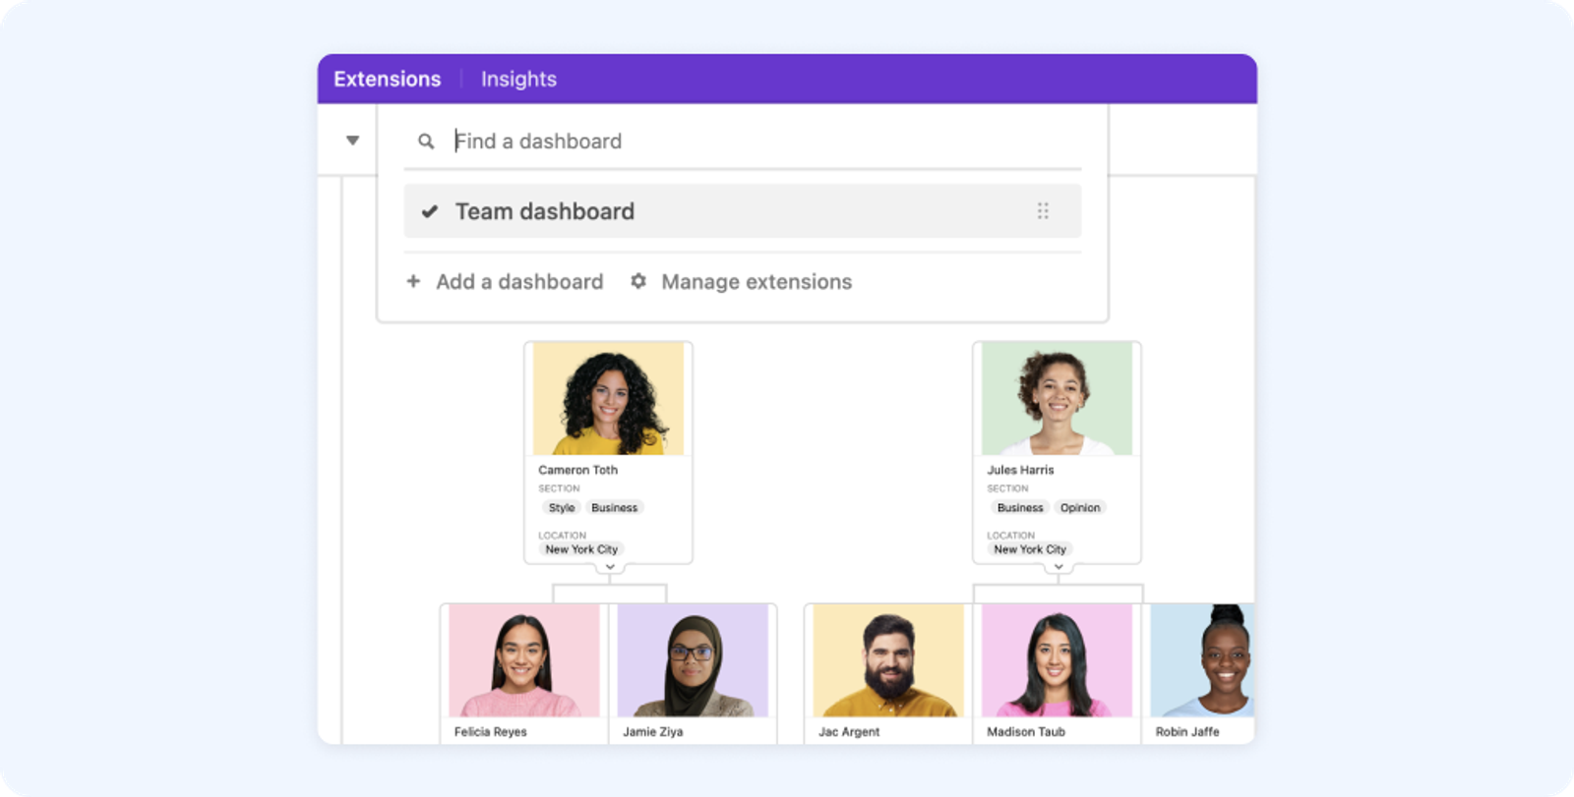Click Add a dashboard

point(519,282)
